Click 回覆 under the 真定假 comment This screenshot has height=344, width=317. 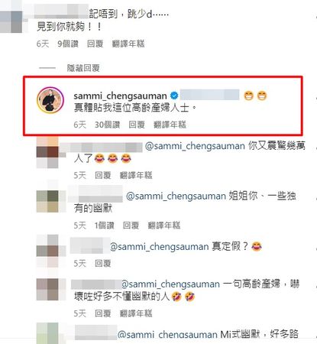pos(103,263)
